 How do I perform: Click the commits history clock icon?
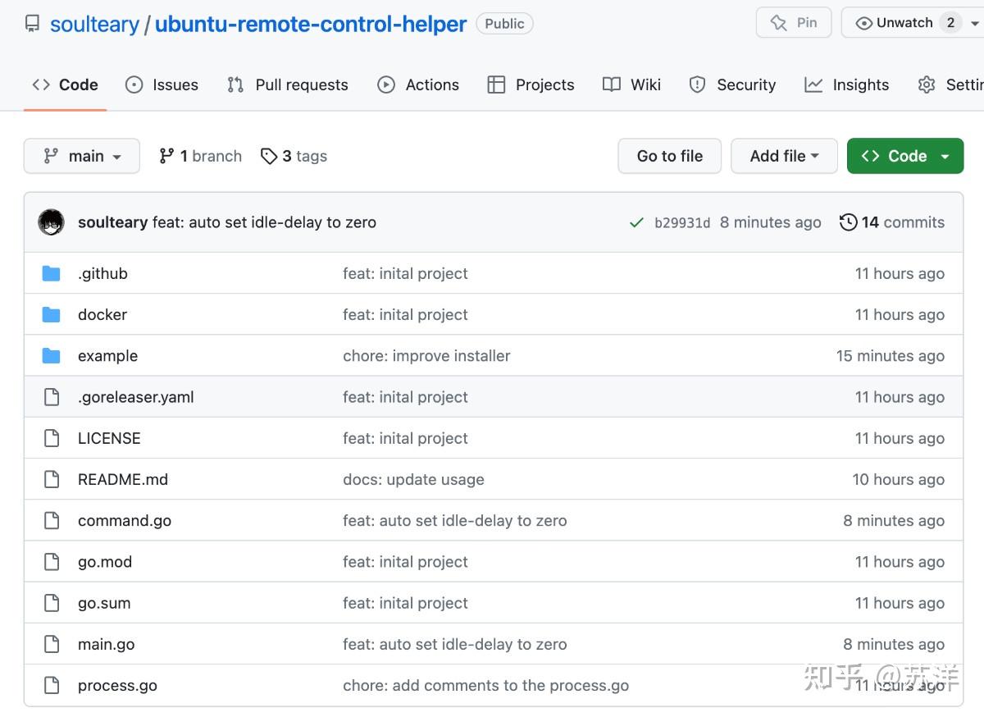click(849, 222)
